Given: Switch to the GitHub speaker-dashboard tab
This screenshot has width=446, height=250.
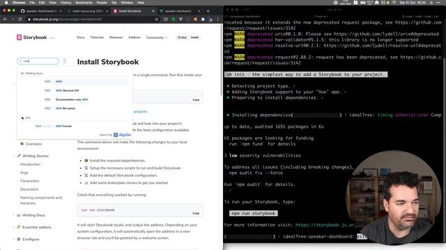Looking at the screenshot, I should (x=42, y=11).
